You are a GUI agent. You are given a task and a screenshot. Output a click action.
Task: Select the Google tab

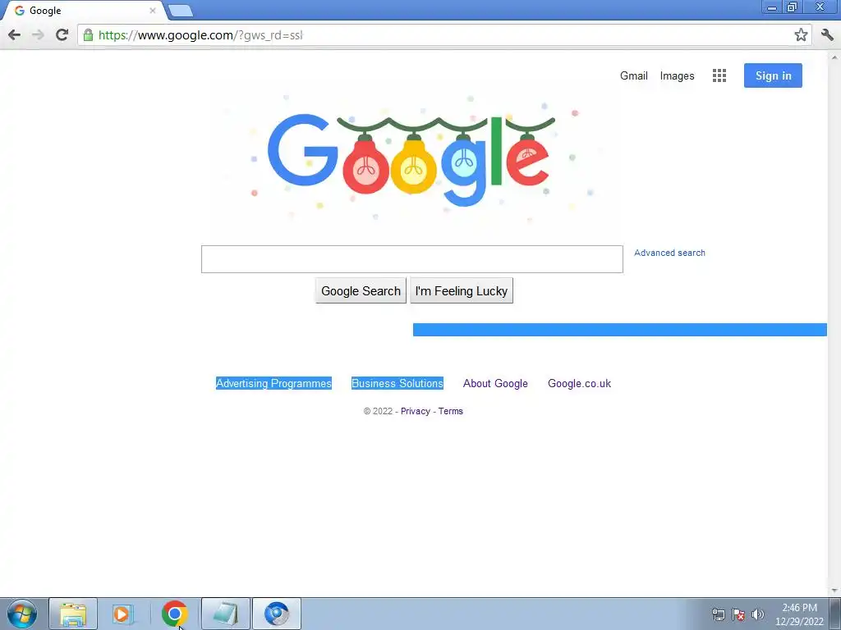coord(83,10)
